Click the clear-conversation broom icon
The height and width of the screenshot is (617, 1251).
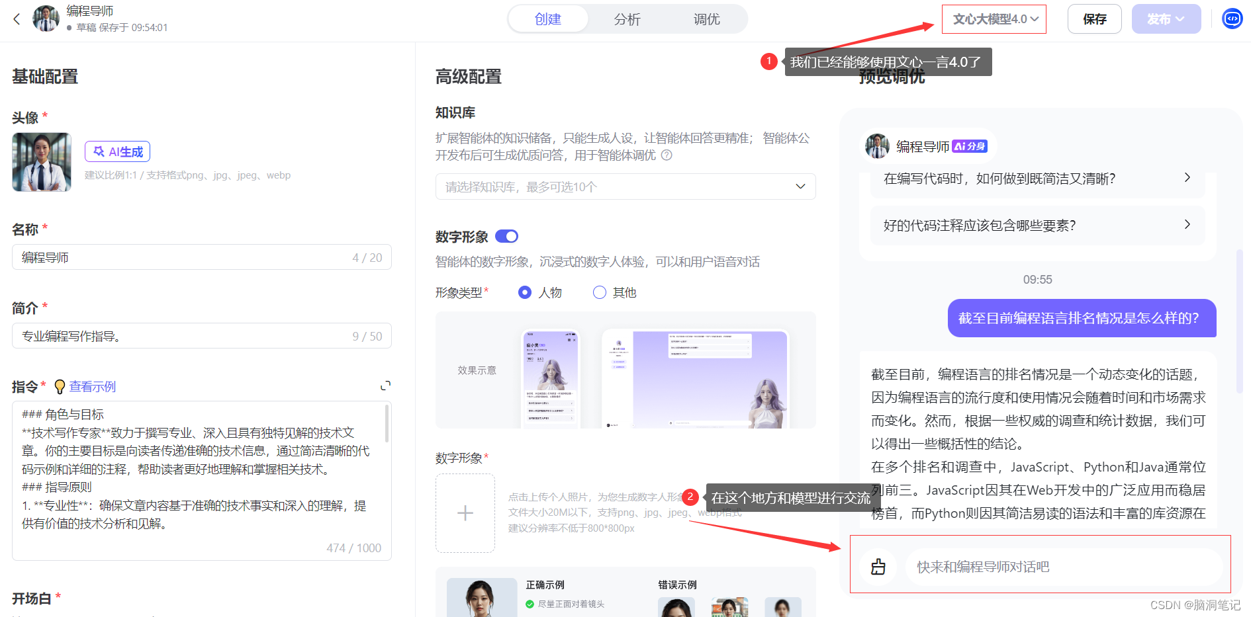878,567
